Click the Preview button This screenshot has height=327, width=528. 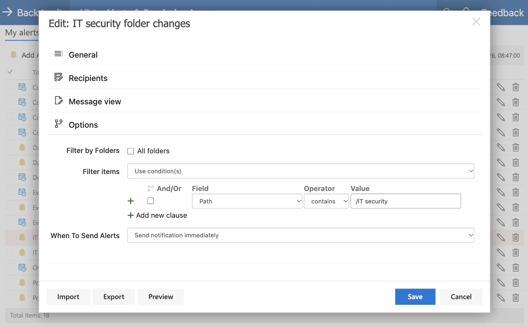click(161, 297)
